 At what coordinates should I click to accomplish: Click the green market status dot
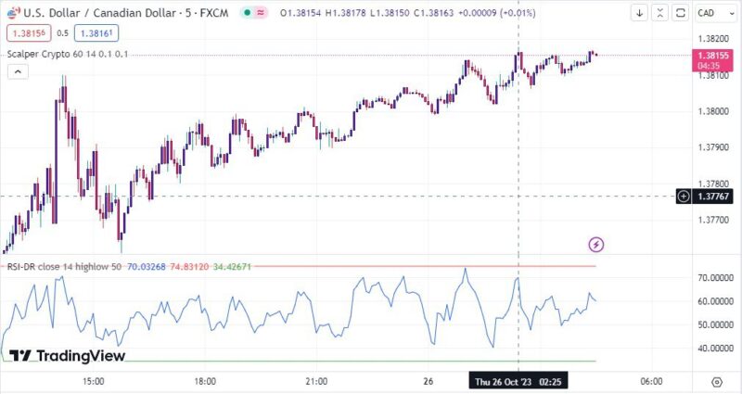247,13
